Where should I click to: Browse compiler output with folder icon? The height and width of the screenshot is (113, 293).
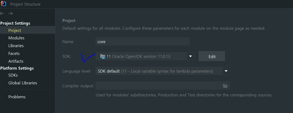[x=225, y=86]
